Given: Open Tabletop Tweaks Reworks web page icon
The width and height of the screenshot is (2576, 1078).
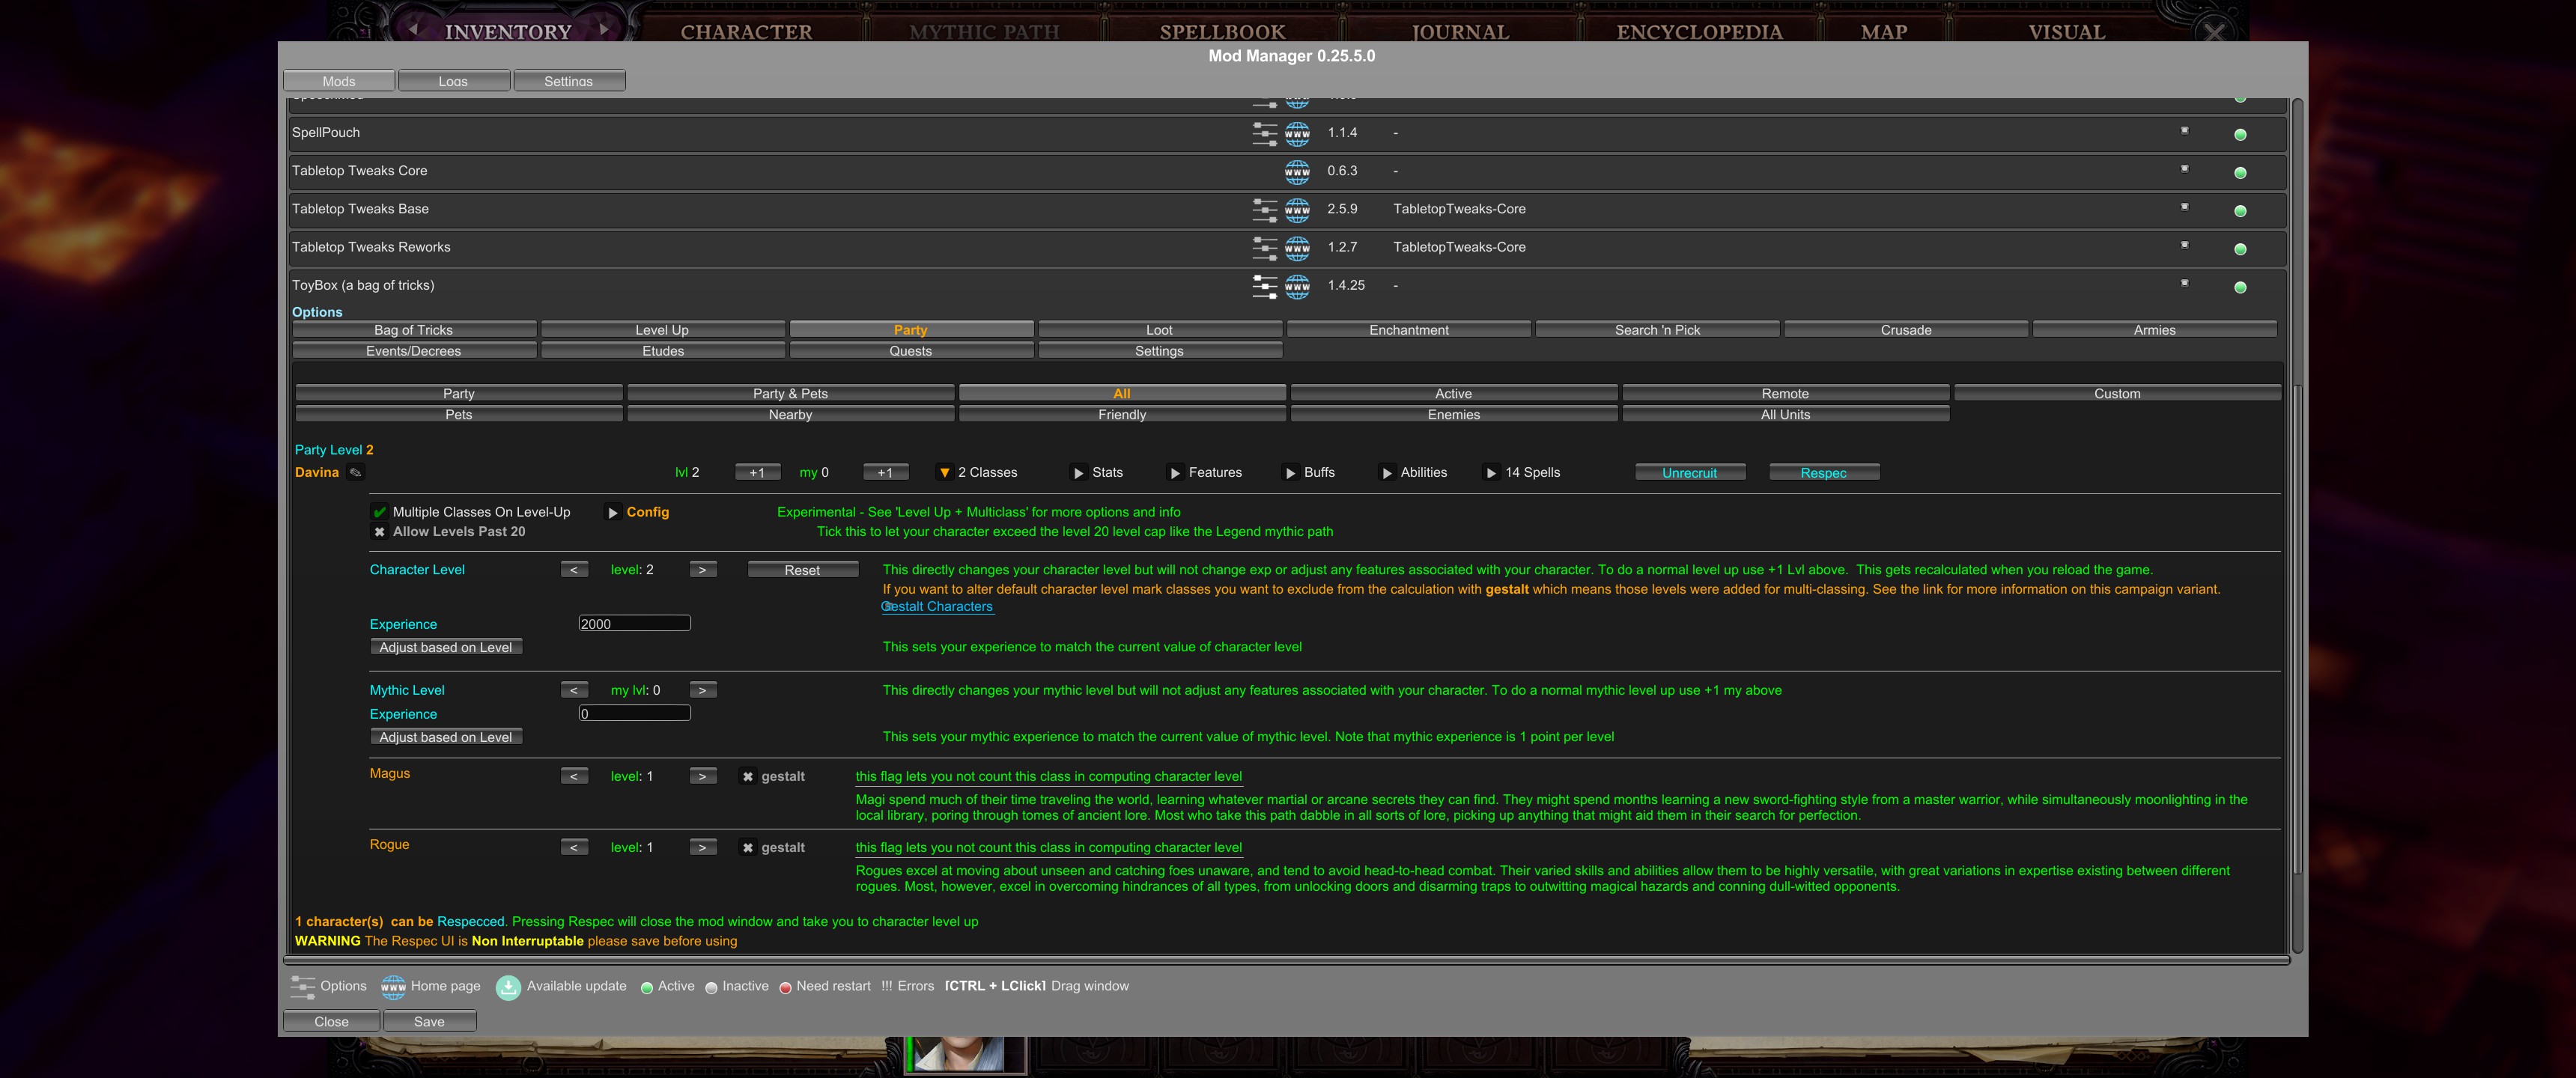Looking at the screenshot, I should tap(1297, 248).
